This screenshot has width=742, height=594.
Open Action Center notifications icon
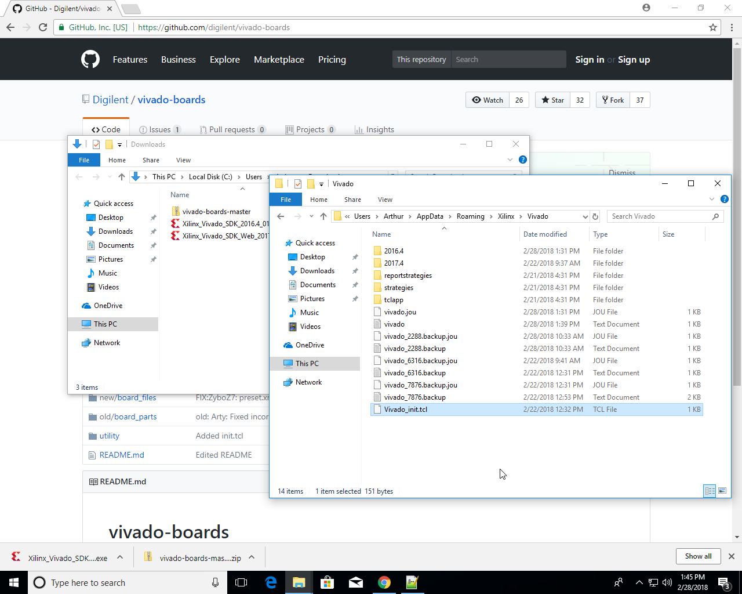click(x=724, y=582)
